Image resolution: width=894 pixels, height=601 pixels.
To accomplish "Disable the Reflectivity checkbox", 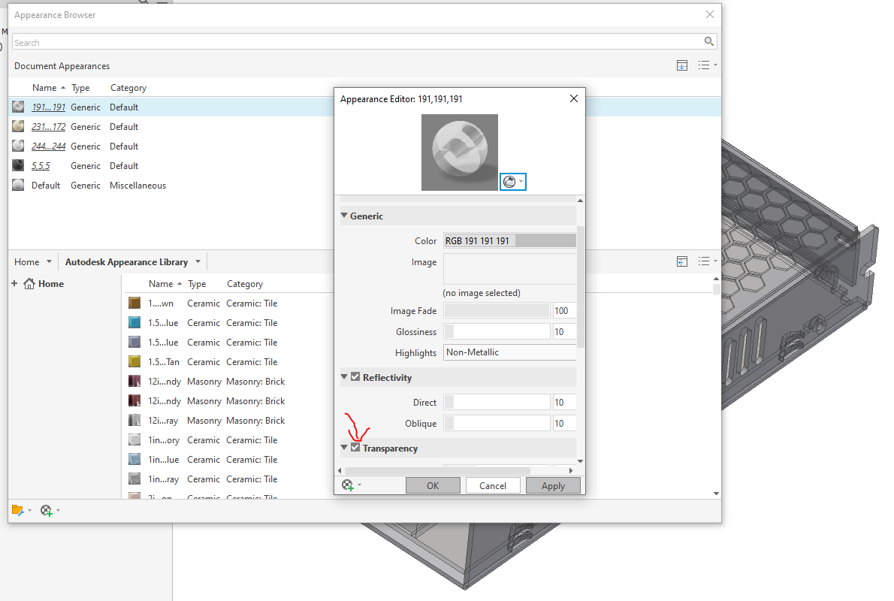I will tap(354, 377).
